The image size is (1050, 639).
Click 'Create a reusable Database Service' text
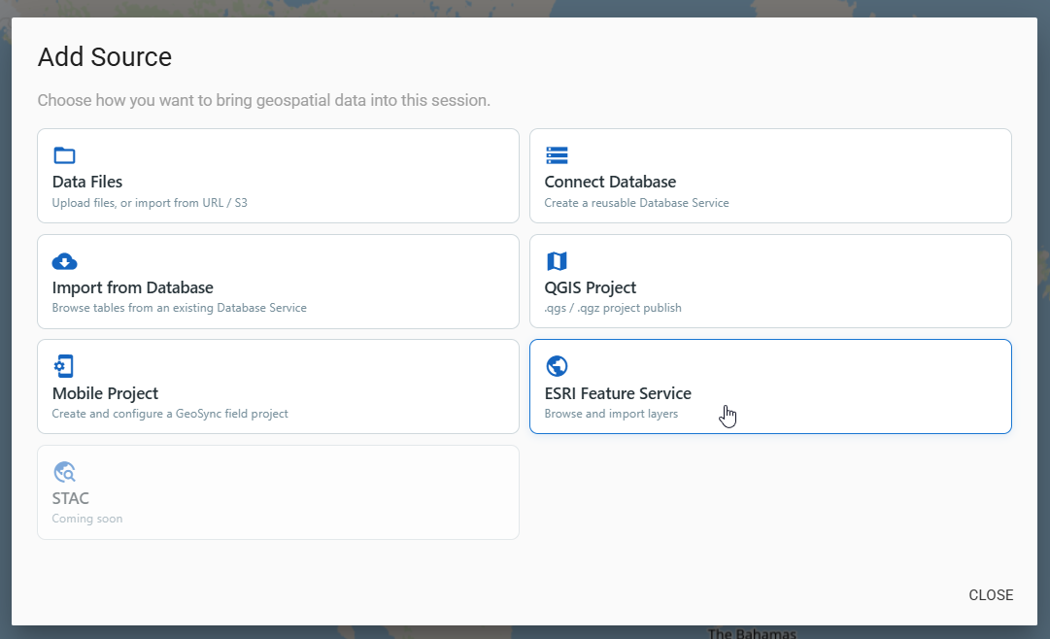coord(636,203)
